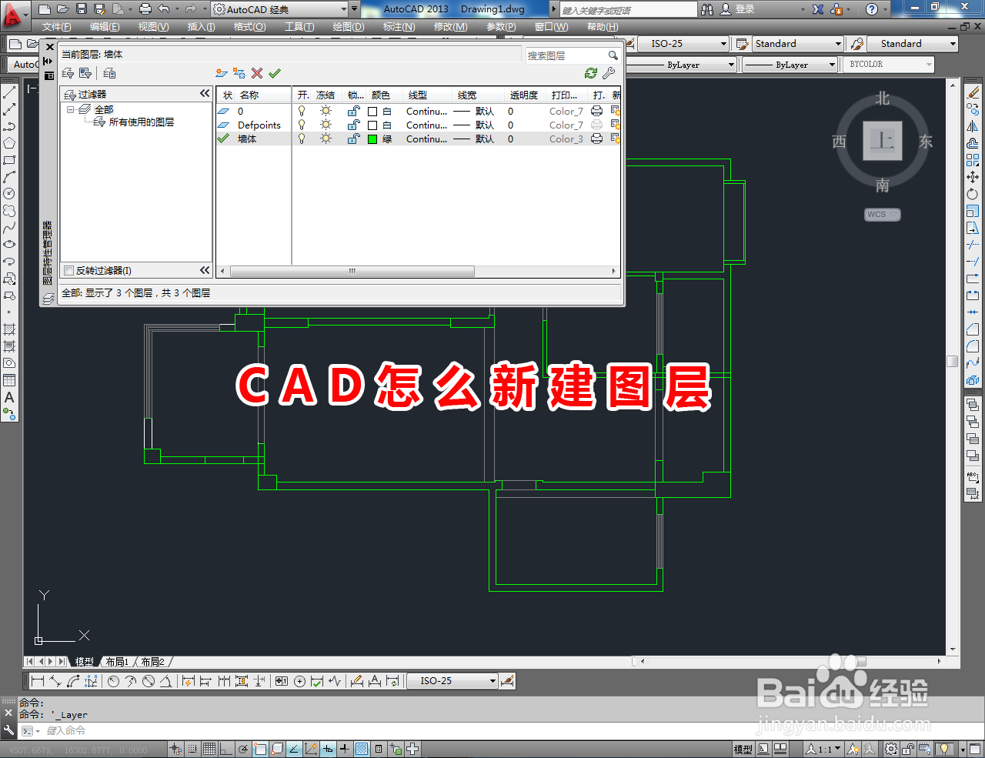This screenshot has height=758, width=985.
Task: Select the Diameter dimension tool
Action: tap(149, 681)
